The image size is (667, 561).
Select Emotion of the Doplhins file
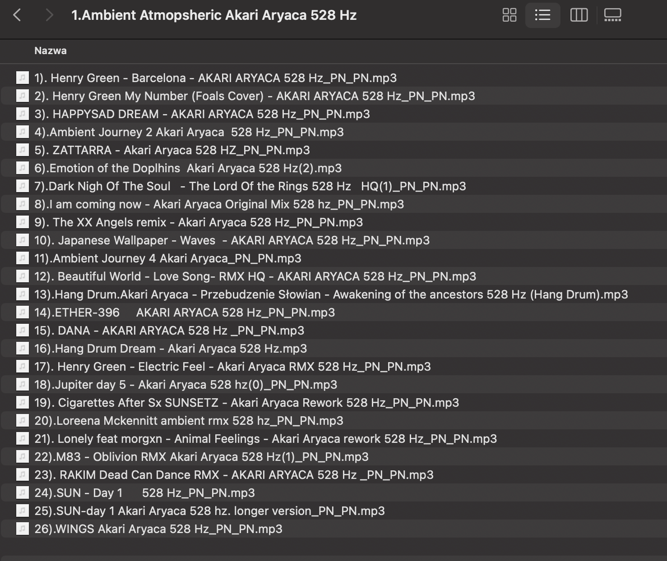pos(188,168)
